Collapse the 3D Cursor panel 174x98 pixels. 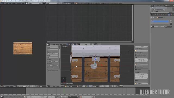click(135, 70)
